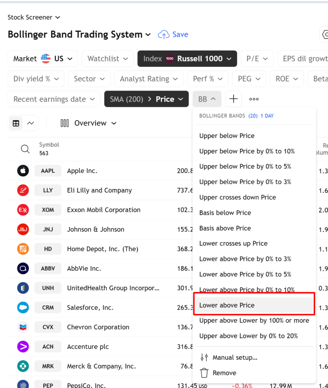
Task: Click the XOM ticker badge
Action: pyautogui.click(x=48, y=210)
